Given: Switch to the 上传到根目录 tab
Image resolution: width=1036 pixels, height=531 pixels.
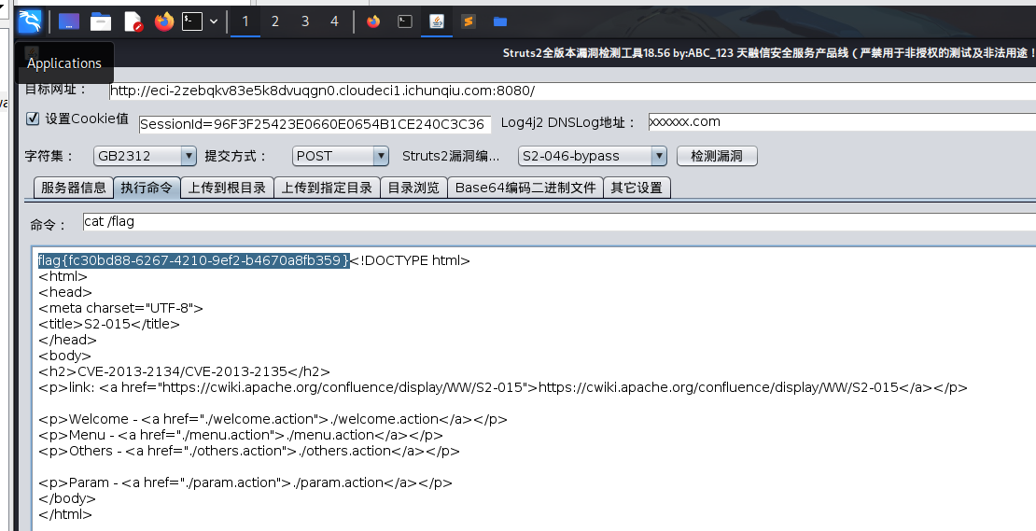Looking at the screenshot, I should pyautogui.click(x=227, y=188).
